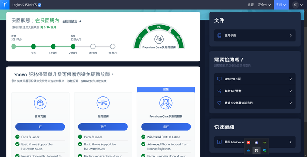The width and height of the screenshot is (307, 157).
Task: Open the Lenovo 社群 community link
Action: (255, 79)
